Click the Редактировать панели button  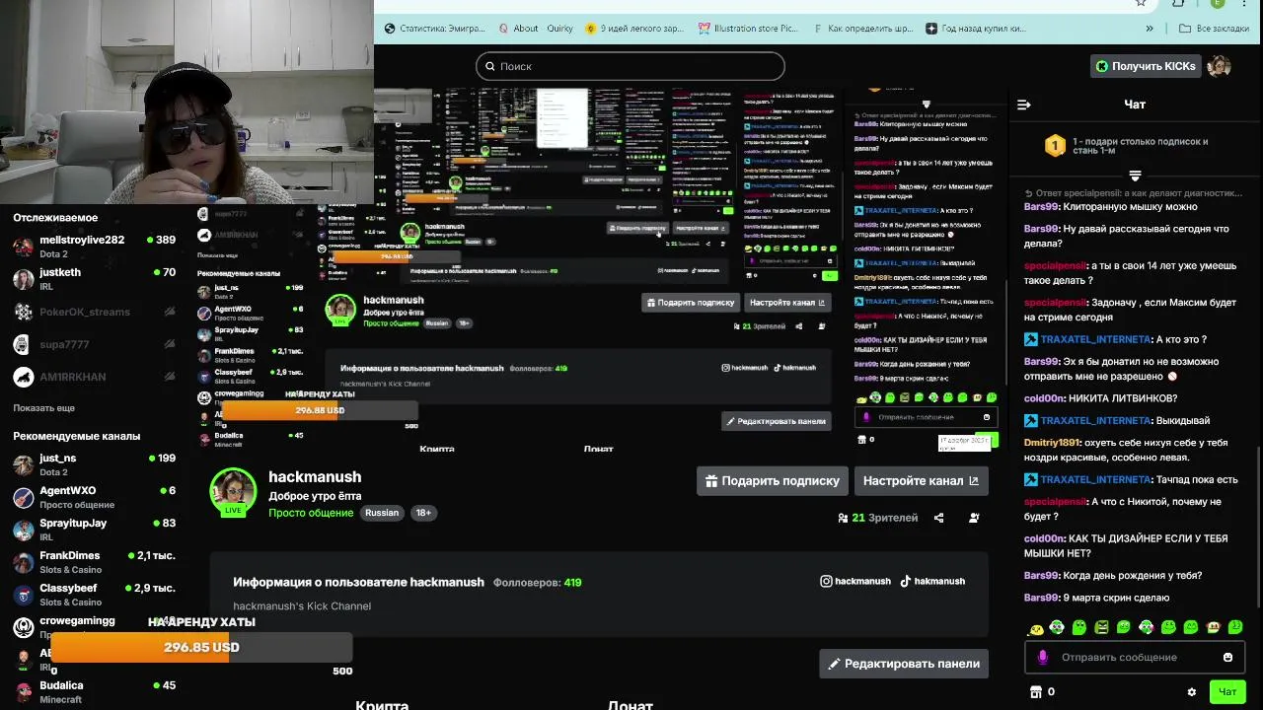(903, 664)
